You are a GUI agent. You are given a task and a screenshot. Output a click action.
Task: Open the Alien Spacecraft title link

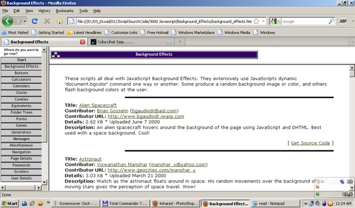(98, 105)
